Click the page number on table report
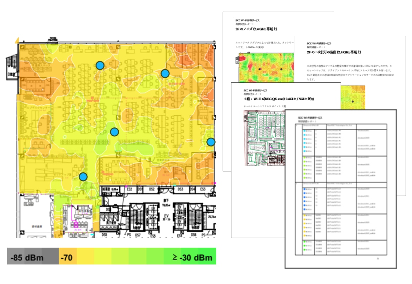 (x=378, y=259)
